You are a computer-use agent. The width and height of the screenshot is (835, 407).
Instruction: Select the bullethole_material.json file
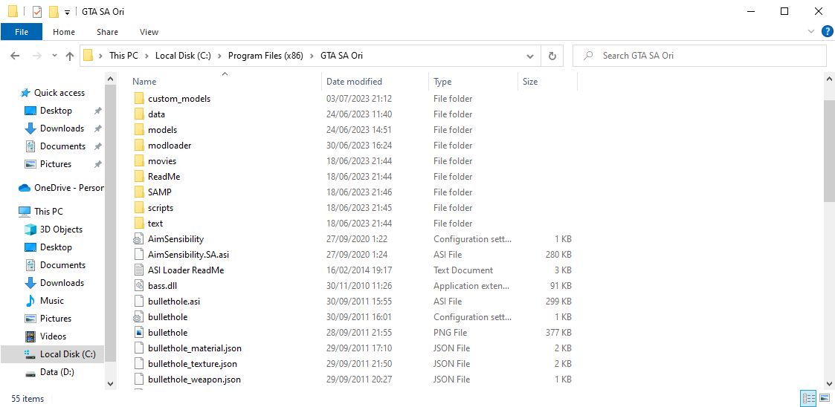(x=352, y=348)
